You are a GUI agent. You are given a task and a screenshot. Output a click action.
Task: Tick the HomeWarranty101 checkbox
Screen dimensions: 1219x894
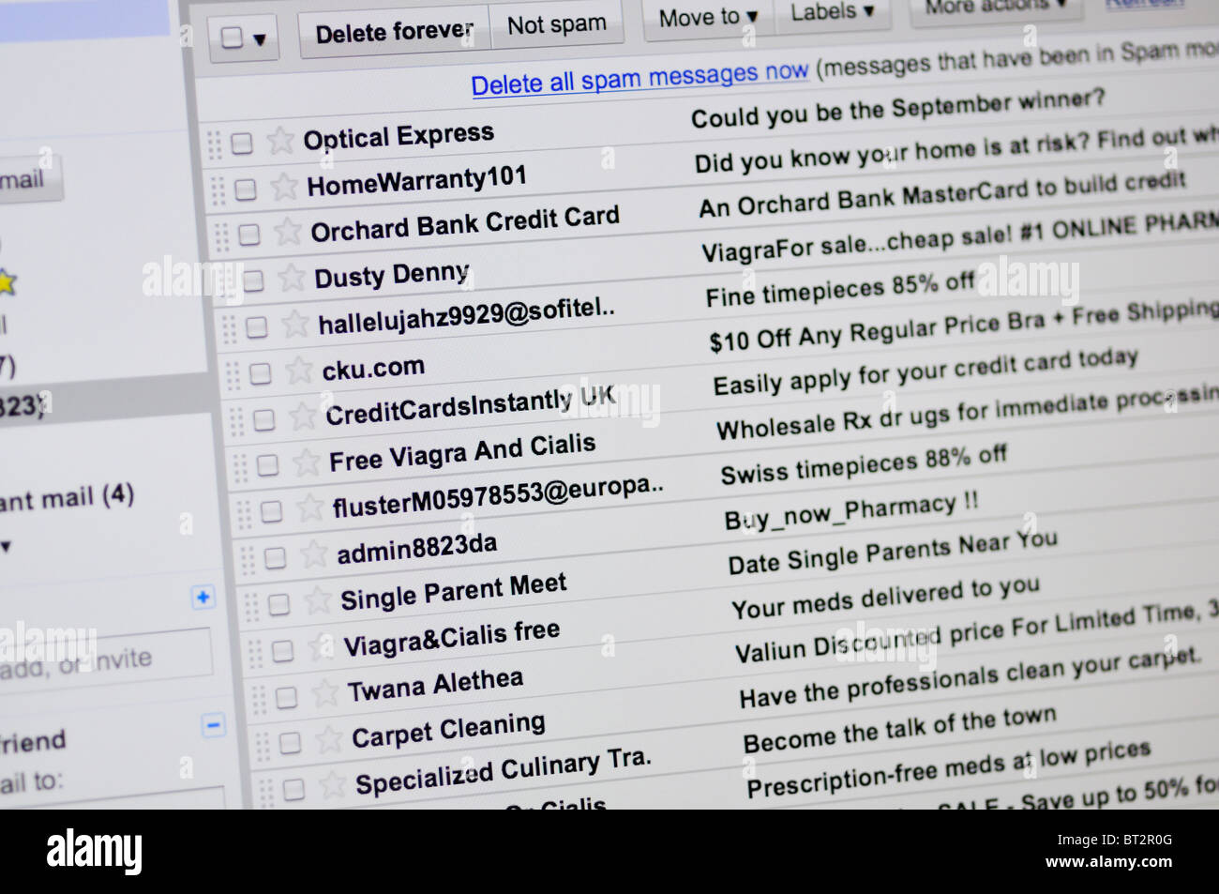coord(245,189)
